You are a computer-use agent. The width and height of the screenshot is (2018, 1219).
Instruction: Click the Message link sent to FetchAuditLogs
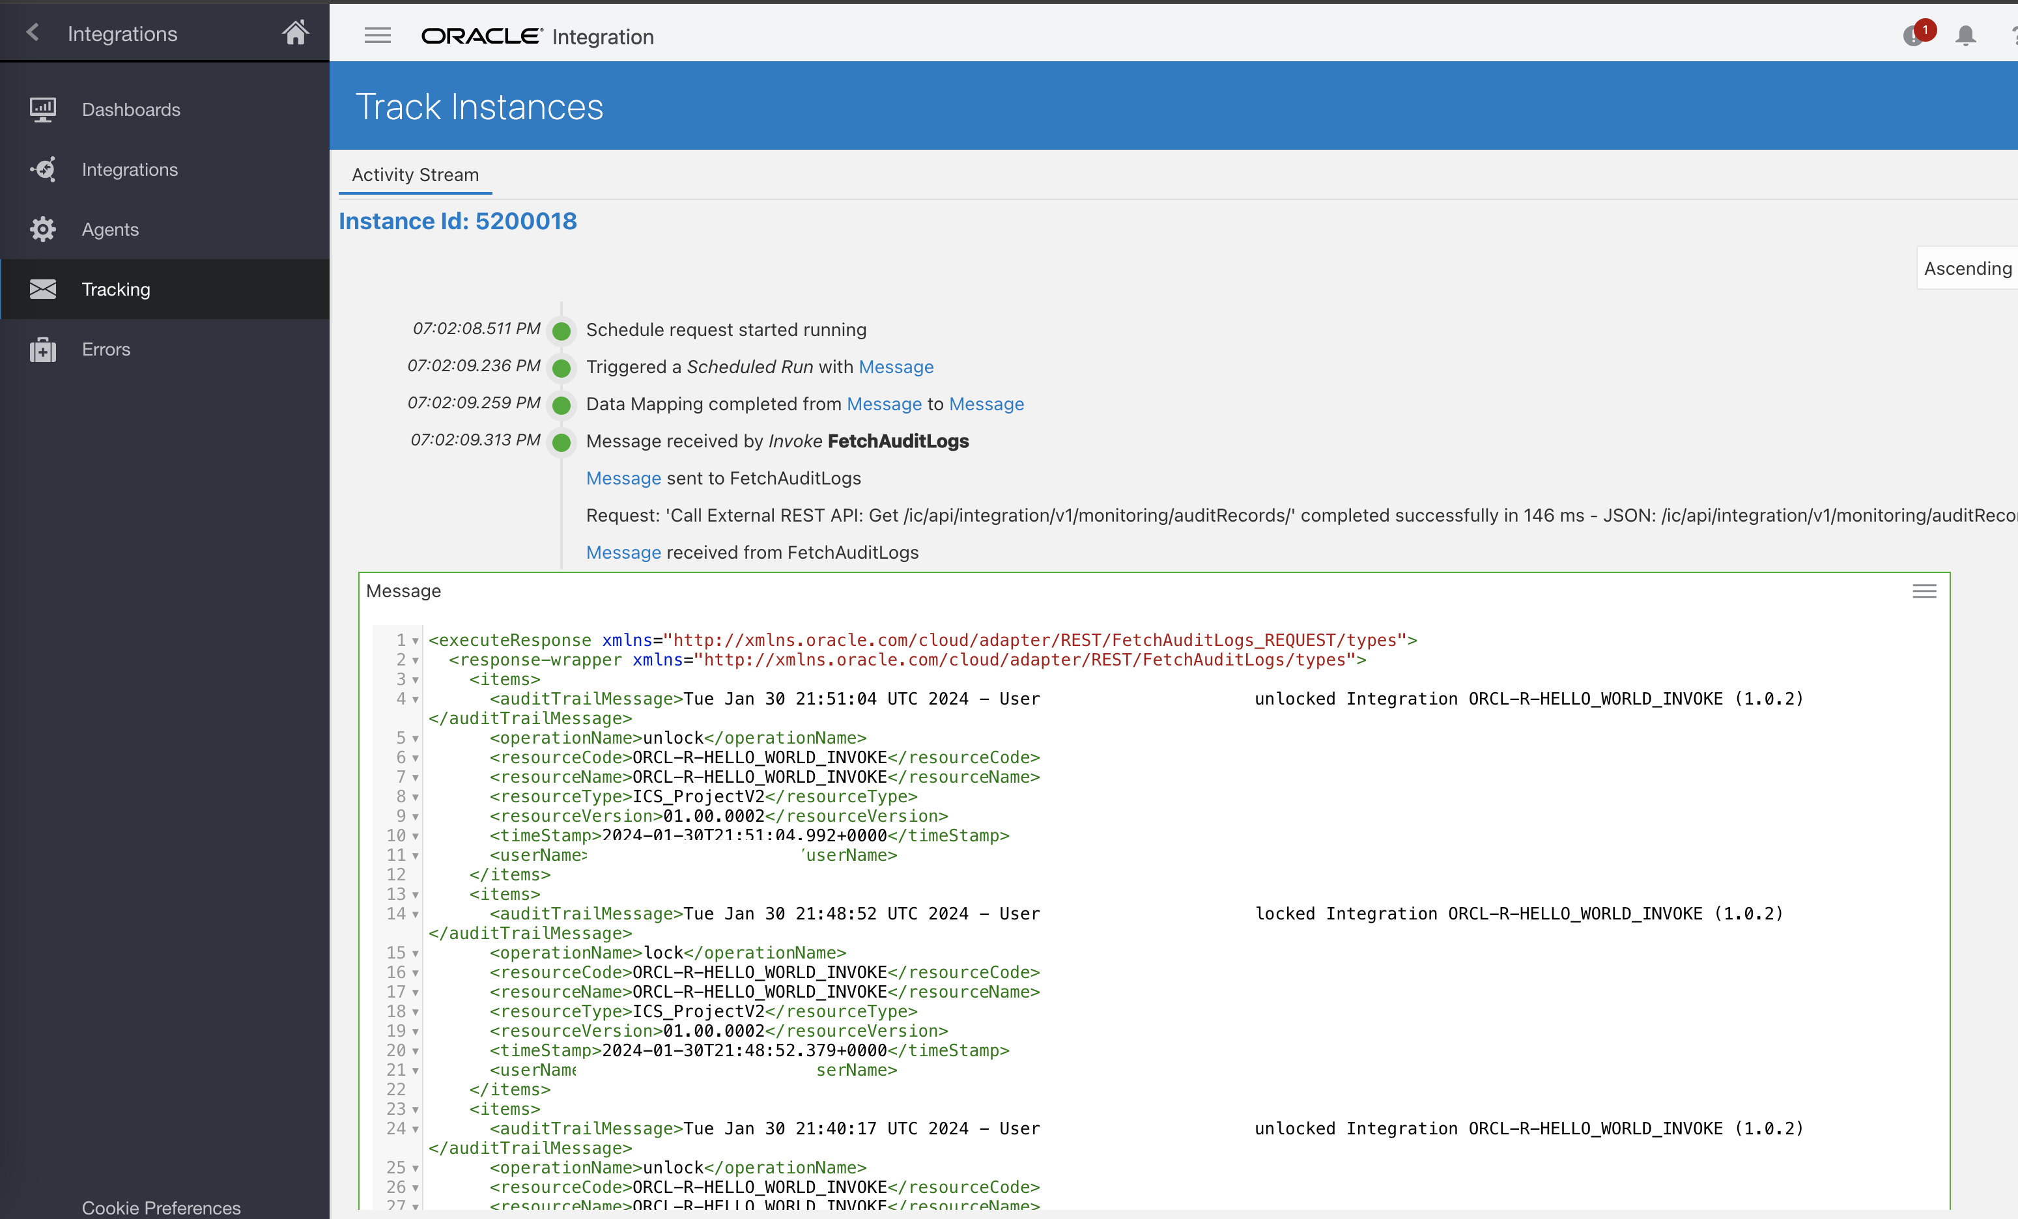coord(623,478)
